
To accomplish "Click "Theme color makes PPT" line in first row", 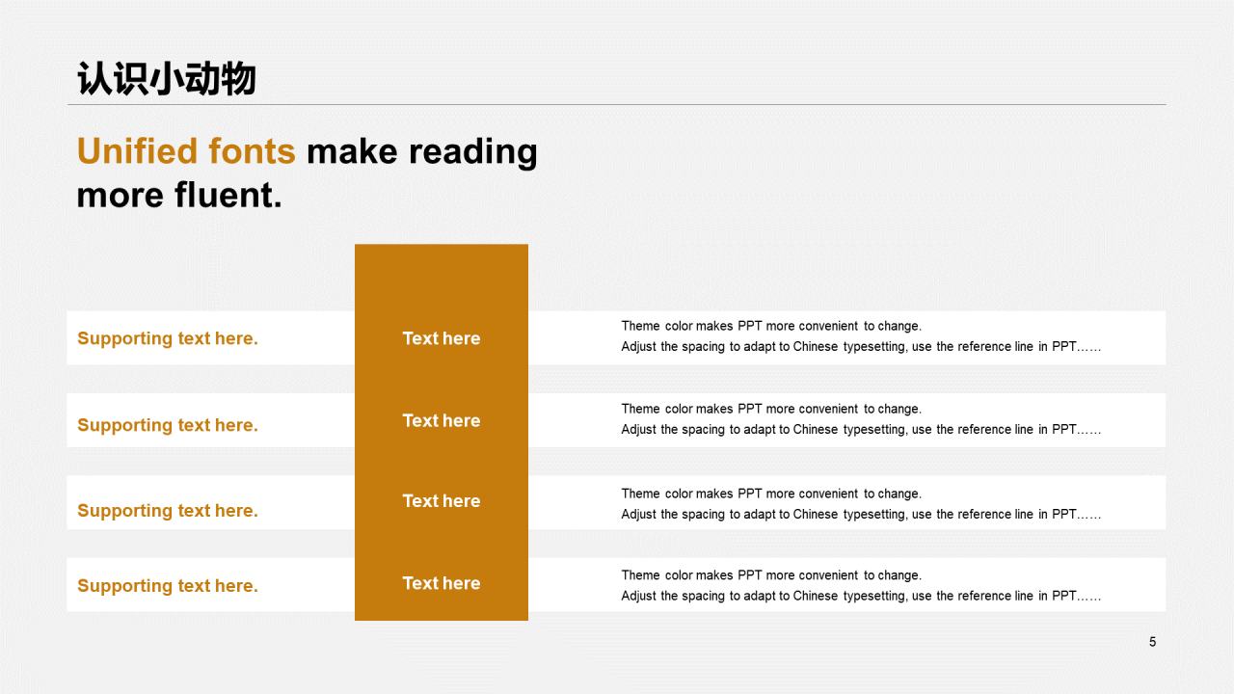I will [x=771, y=327].
